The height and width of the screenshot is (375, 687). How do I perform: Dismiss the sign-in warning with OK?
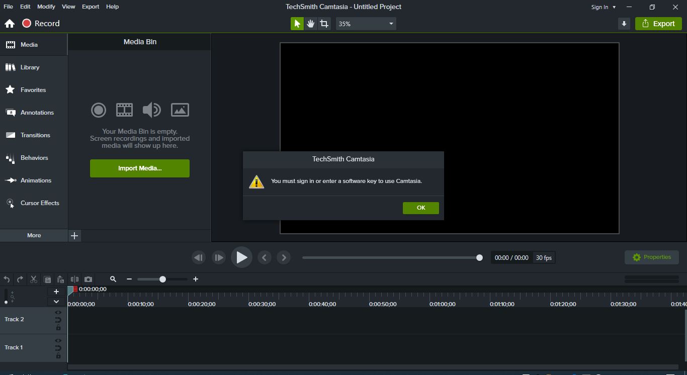pos(421,208)
